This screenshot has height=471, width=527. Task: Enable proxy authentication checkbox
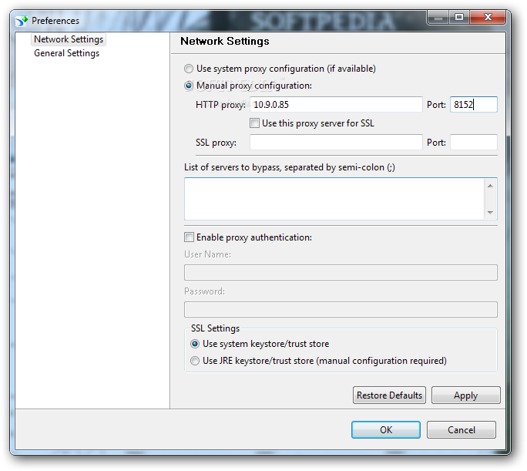[x=189, y=237]
